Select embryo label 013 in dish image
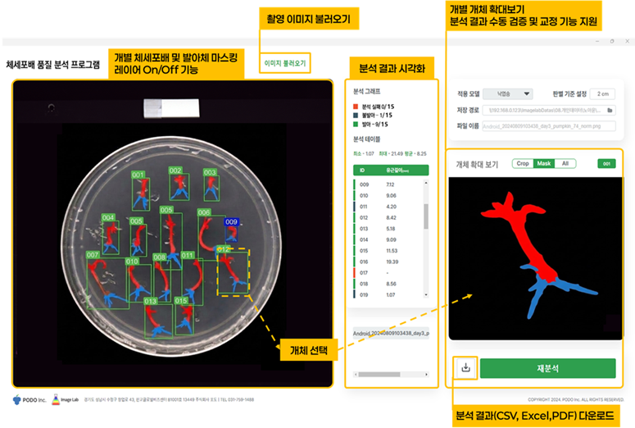635x428 pixels. tap(150, 301)
